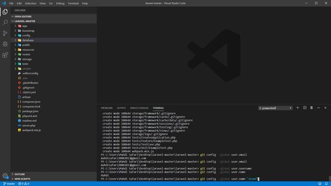Expand the storage folder
The width and height of the screenshot is (331, 186).
[54, 59]
